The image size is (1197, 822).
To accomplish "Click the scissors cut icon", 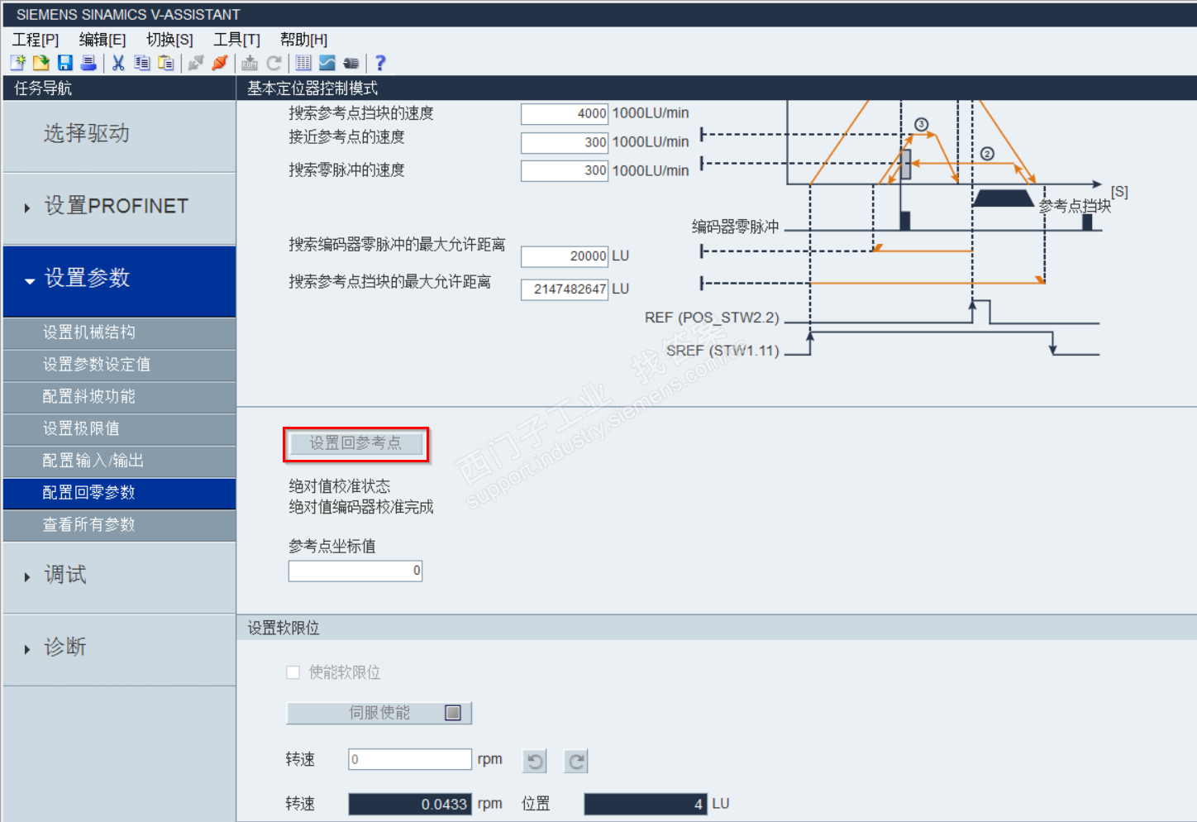I will 118,63.
